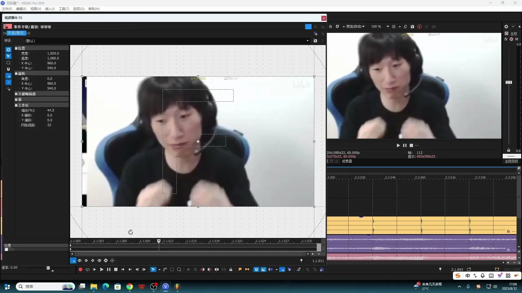Click the red Record button

pos(80,269)
